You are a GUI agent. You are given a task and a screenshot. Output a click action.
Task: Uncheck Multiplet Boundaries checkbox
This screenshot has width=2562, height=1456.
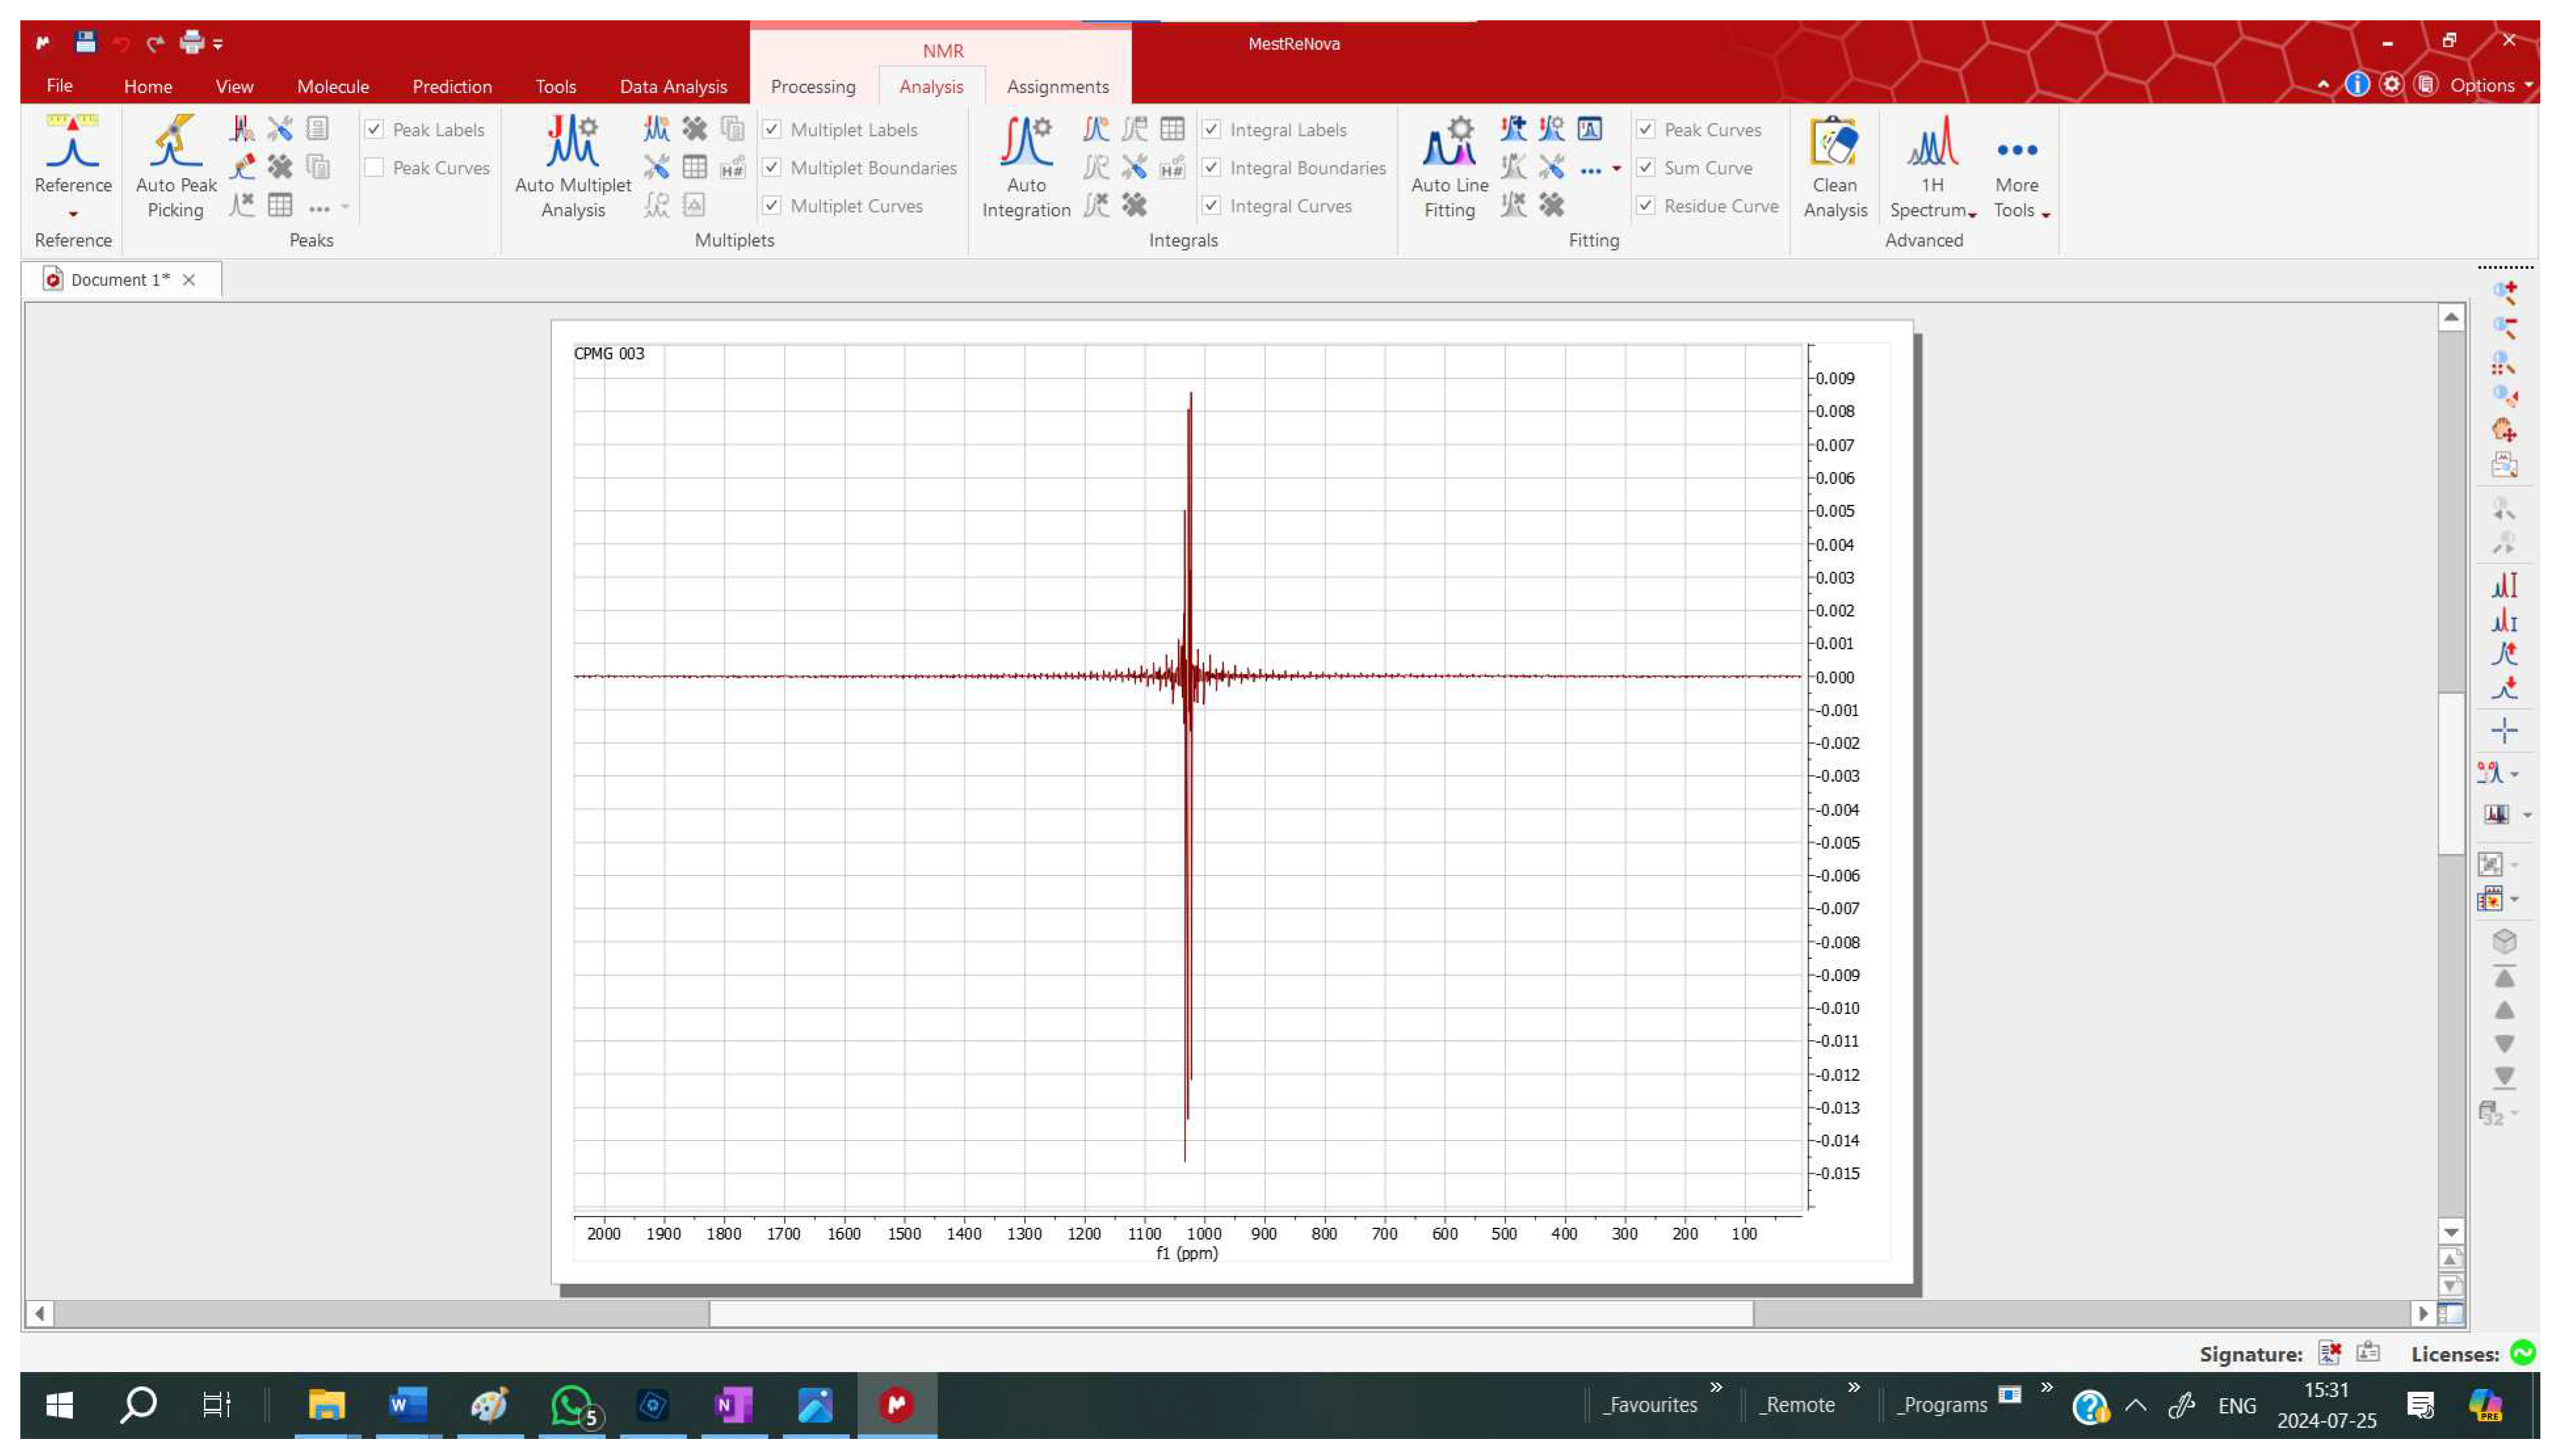[771, 168]
